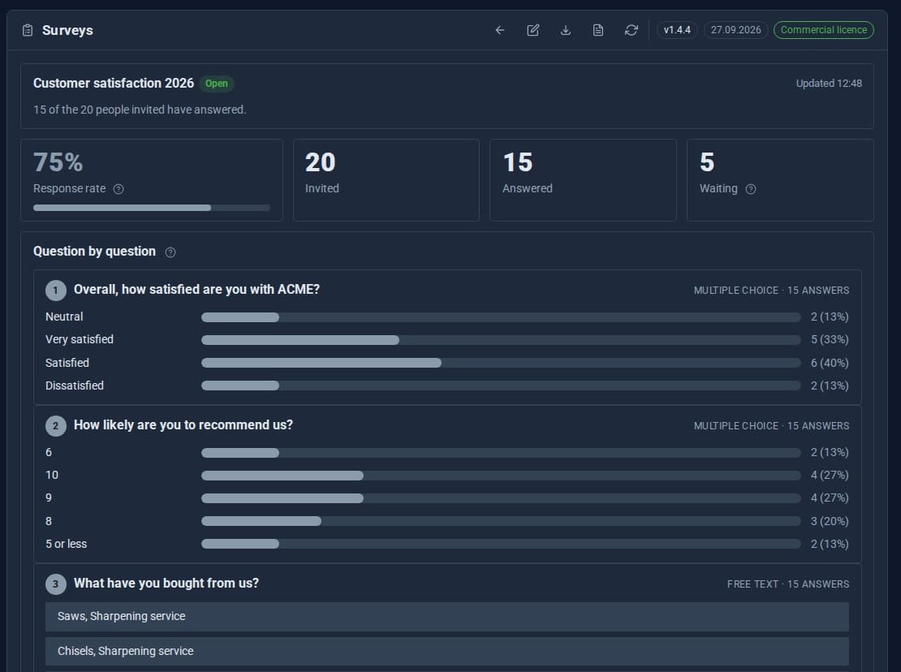Viewport: 901px width, 672px height.
Task: Click the 75% response rate value
Action: pos(58,162)
